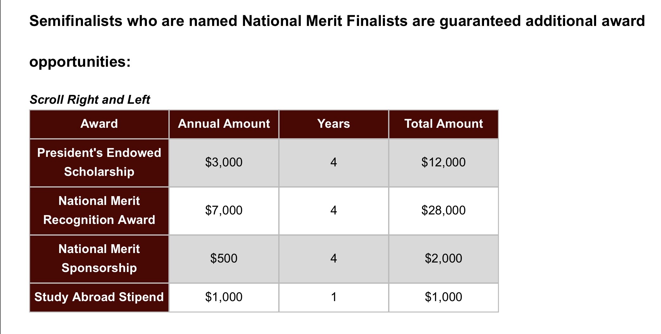The height and width of the screenshot is (334, 661).
Task: Click the $3,000 annual amount cell
Action: (224, 162)
